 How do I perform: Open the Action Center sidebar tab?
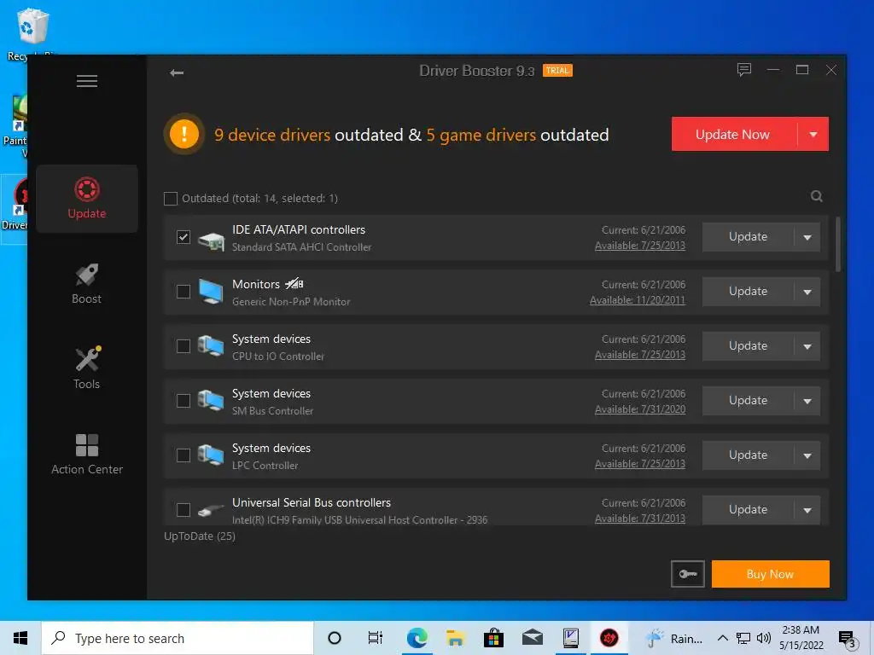(87, 455)
